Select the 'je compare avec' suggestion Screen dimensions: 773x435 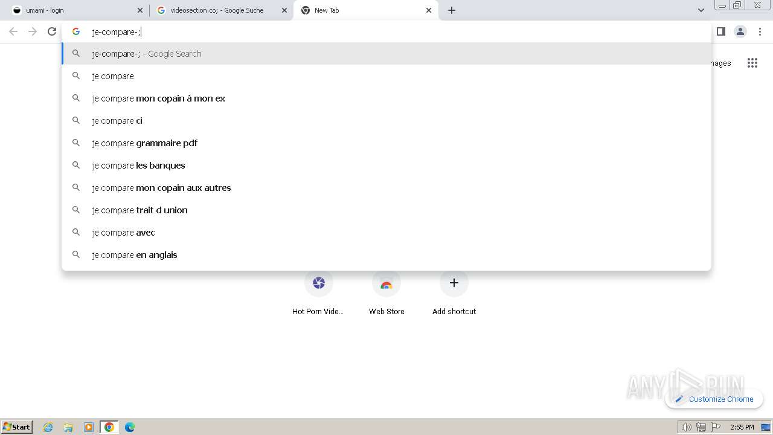point(386,233)
